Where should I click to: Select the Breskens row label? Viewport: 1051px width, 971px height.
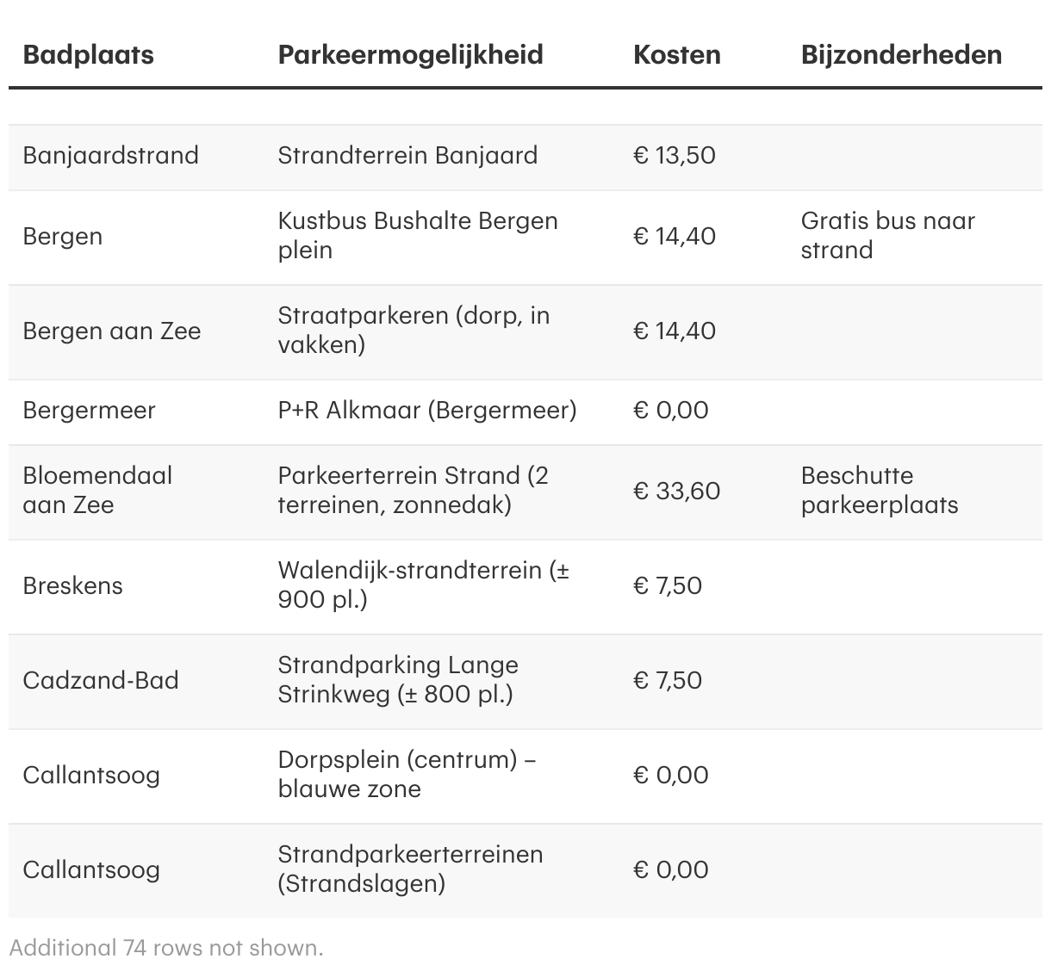72,586
